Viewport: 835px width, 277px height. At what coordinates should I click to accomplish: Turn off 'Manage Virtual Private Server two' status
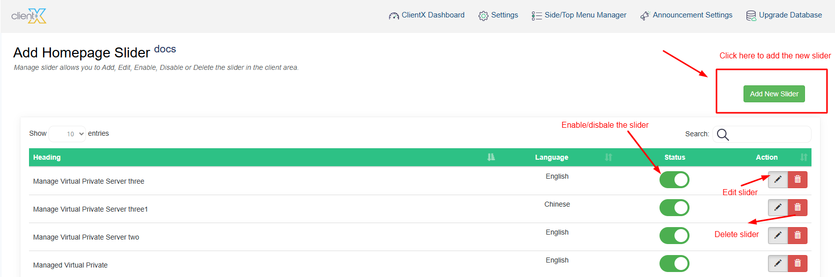click(x=674, y=236)
